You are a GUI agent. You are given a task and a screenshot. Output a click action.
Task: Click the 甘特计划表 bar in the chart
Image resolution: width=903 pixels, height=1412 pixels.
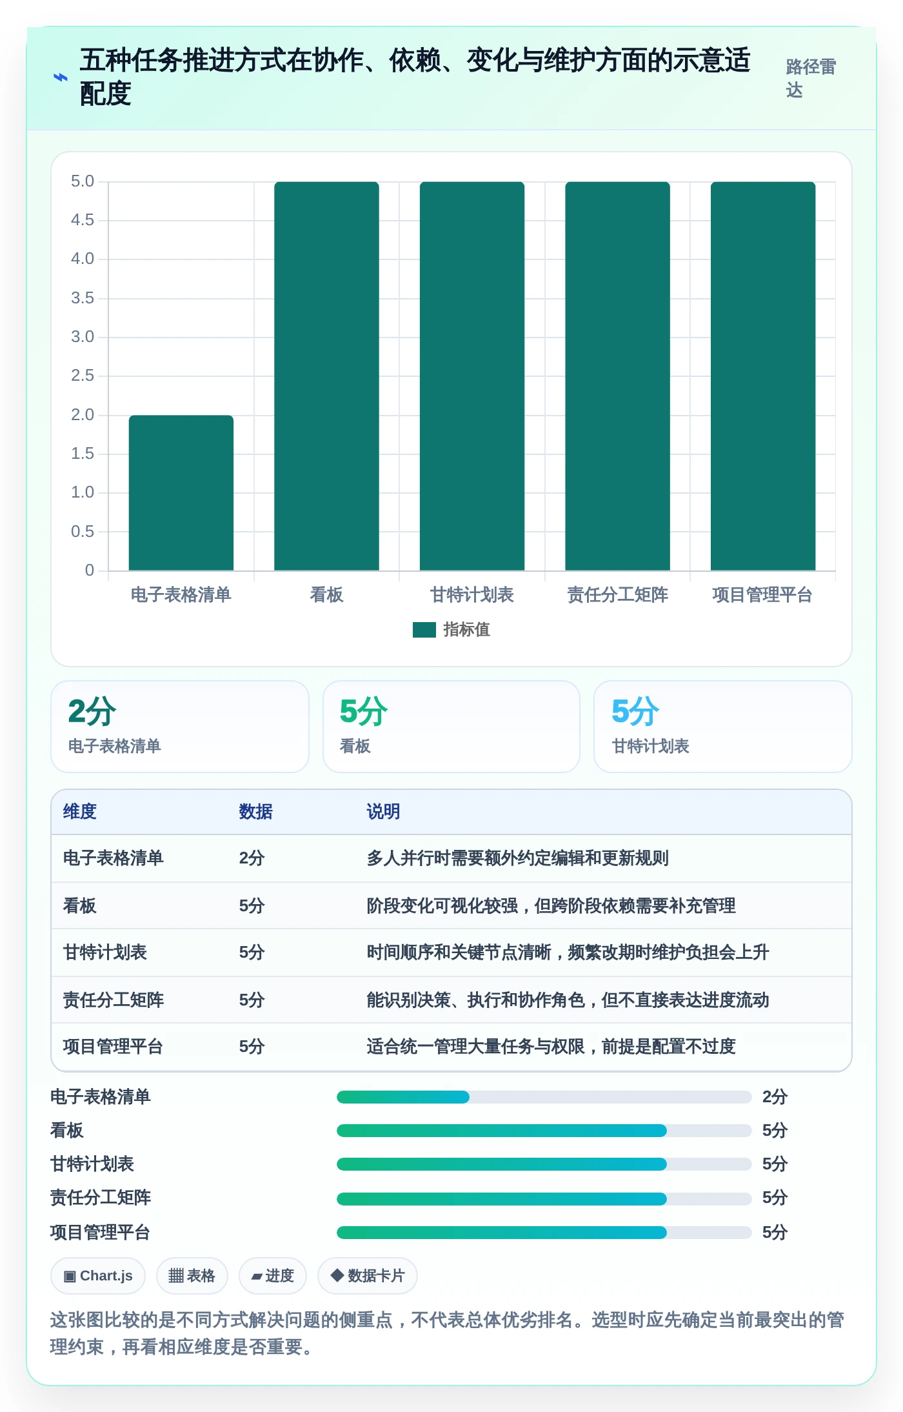[472, 376]
